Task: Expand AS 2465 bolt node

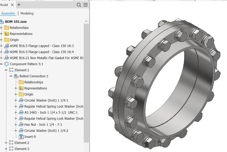Action: click(x=16, y=113)
